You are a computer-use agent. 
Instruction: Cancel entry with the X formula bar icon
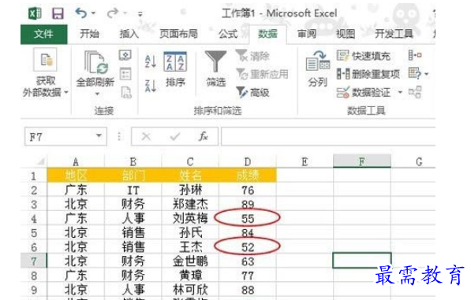coord(146,137)
